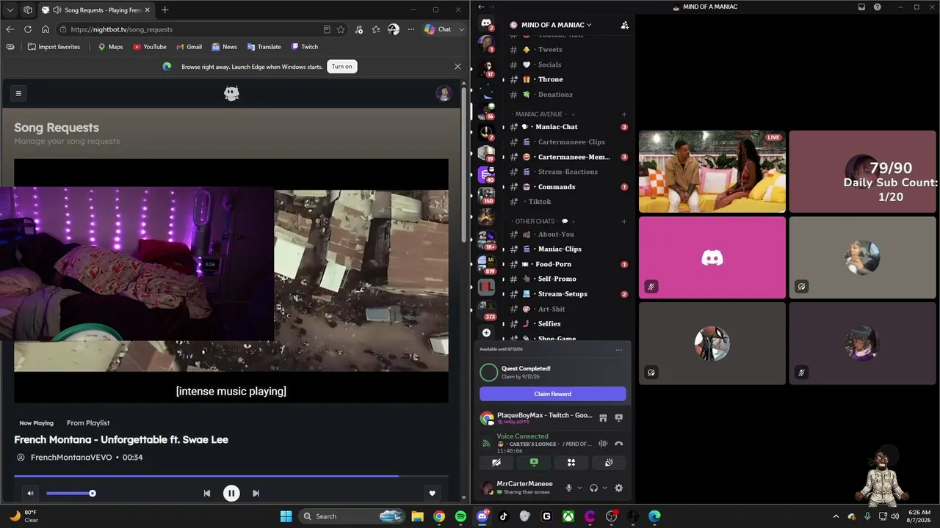Pause the currently playing song
The width and height of the screenshot is (940, 528).
coord(231,494)
